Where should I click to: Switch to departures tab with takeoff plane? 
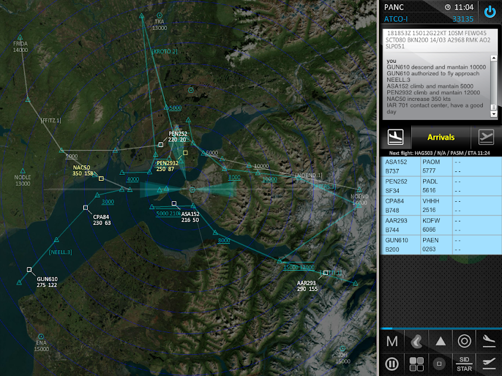(486, 137)
